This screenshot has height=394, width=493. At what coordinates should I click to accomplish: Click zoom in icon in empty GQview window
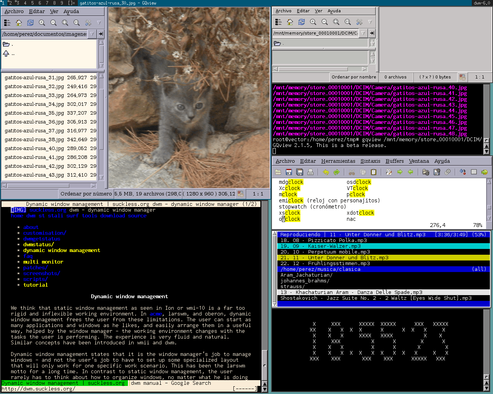click(x=313, y=22)
